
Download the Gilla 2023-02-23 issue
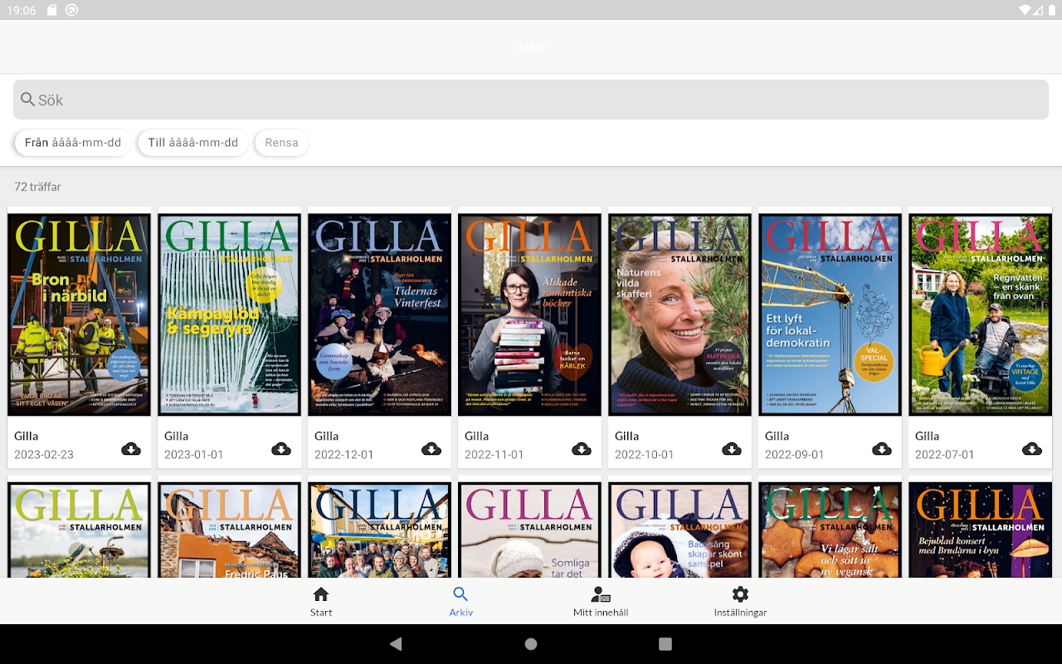tap(131, 449)
